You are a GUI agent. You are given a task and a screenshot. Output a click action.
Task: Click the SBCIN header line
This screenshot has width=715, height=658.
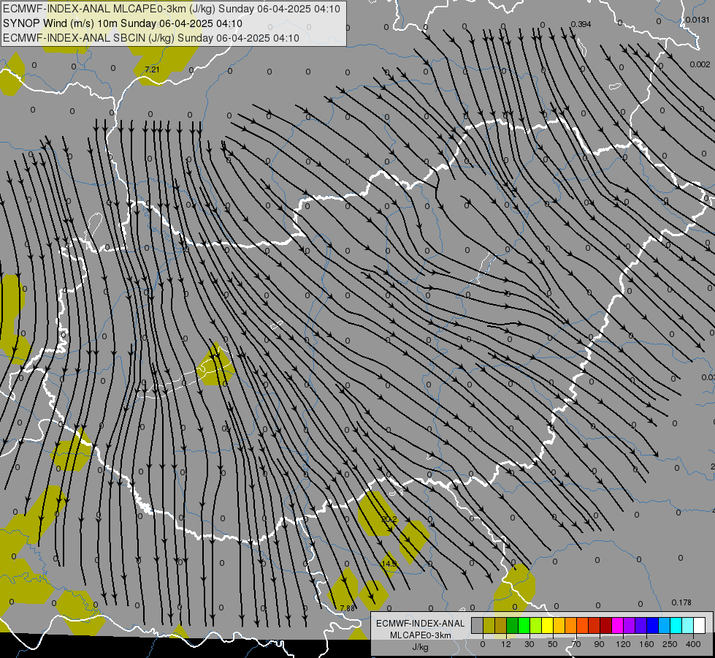tap(151, 38)
